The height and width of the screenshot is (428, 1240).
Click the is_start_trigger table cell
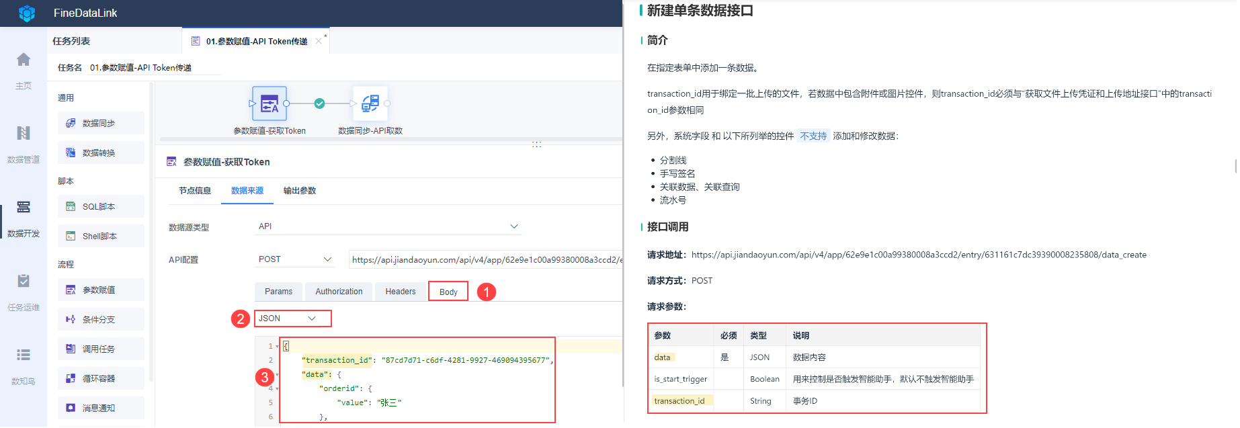click(x=681, y=379)
